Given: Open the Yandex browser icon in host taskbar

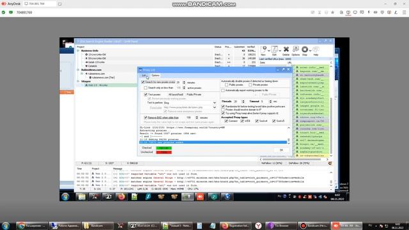Looking at the screenshot, I should click(x=258, y=226).
